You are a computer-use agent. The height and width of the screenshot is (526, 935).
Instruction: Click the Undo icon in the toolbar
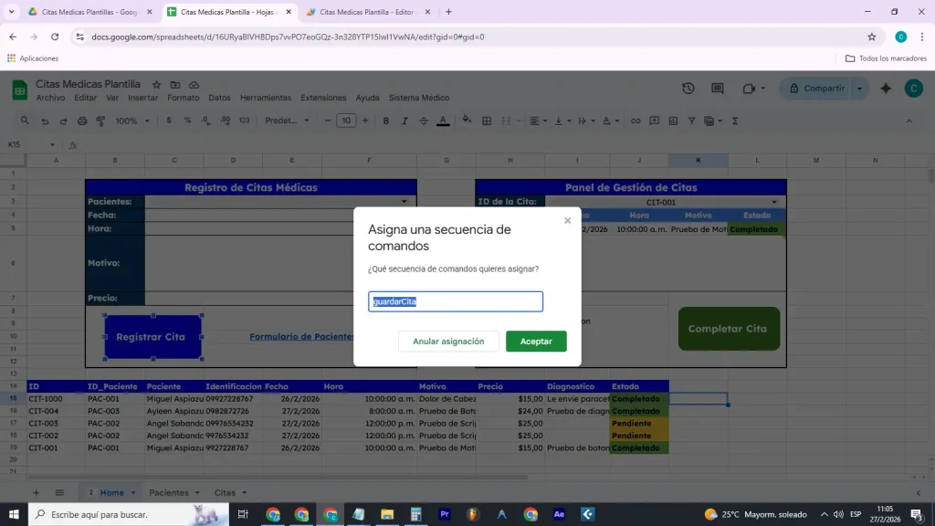pyautogui.click(x=44, y=120)
